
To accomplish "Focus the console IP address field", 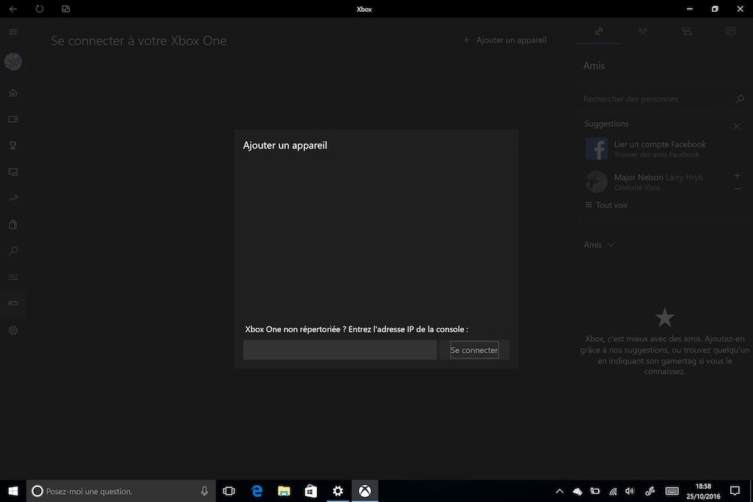I will pyautogui.click(x=340, y=350).
